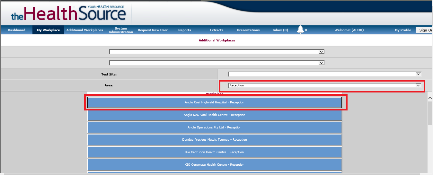Open the Extracts menu

216,30
